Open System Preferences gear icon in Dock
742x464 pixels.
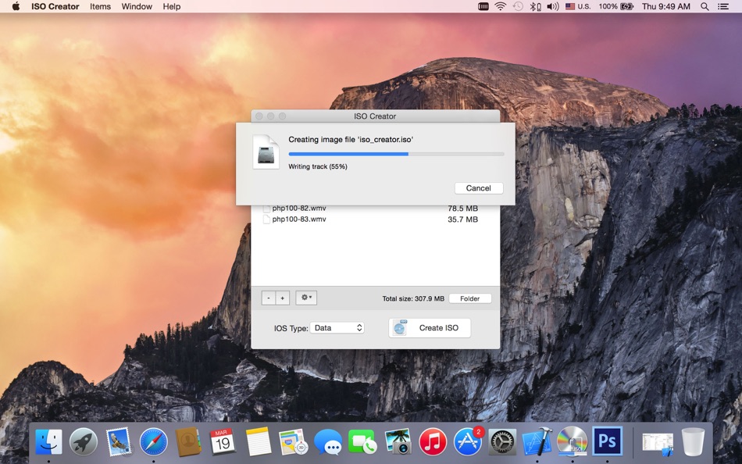pos(502,442)
